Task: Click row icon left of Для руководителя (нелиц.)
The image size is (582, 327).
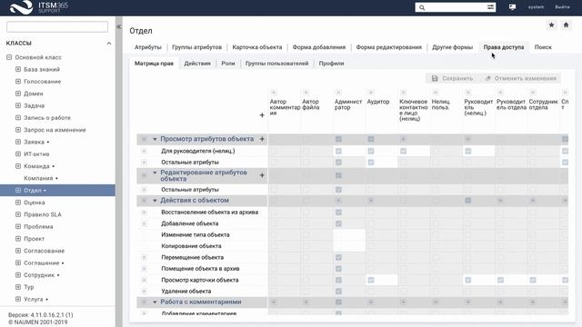Action: 144,151
